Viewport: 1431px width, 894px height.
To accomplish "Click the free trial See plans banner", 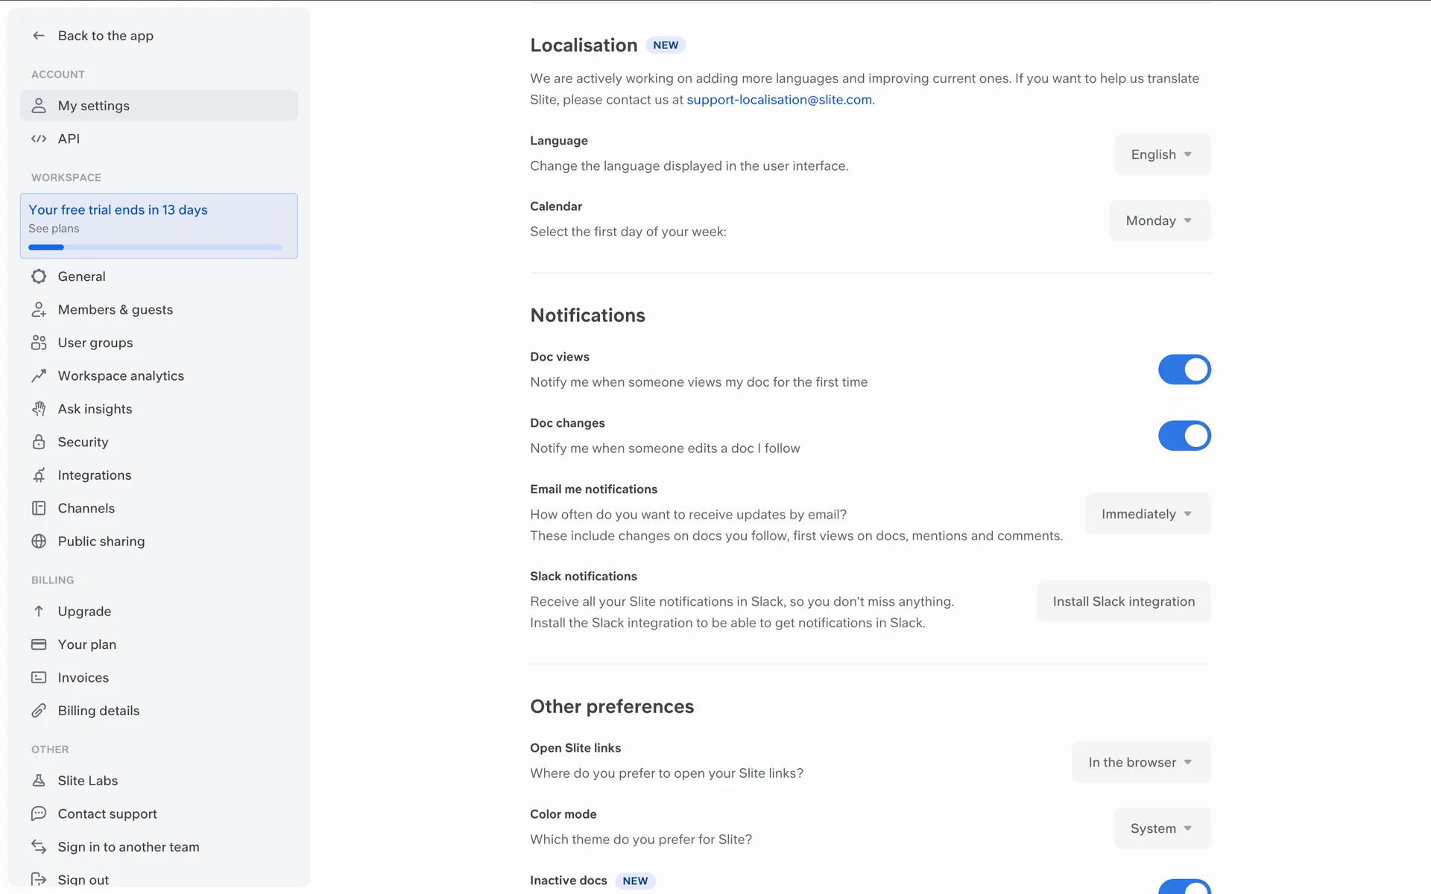I will click(54, 229).
